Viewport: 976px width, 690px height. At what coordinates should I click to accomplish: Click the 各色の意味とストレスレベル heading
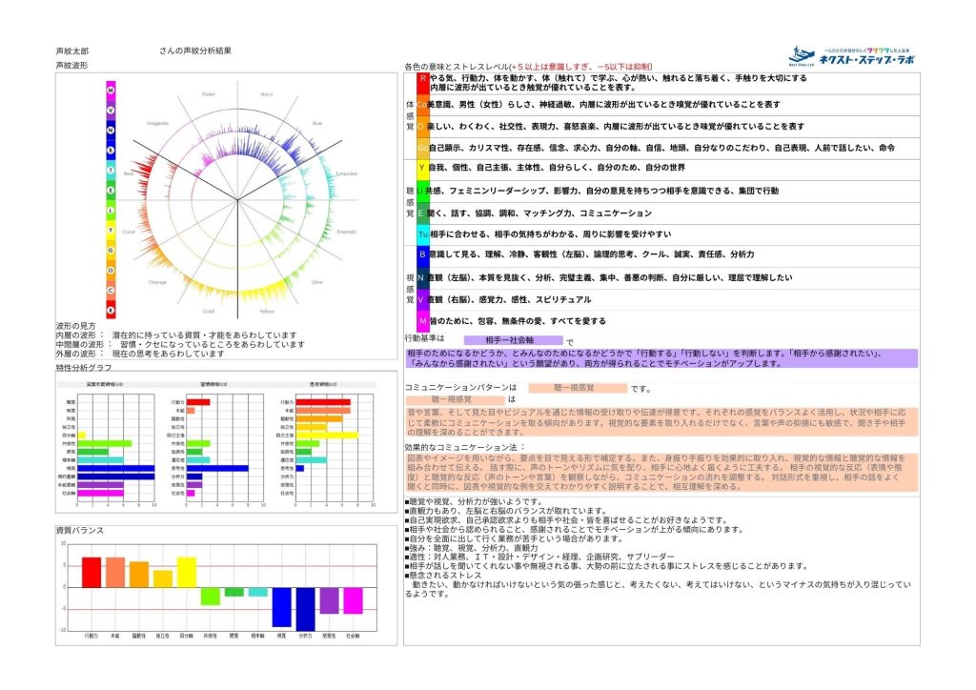(528, 67)
